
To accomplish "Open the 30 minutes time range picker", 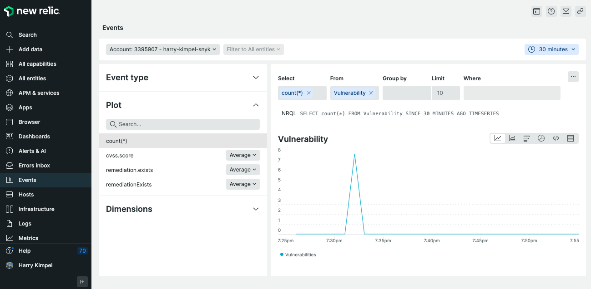I will point(551,49).
